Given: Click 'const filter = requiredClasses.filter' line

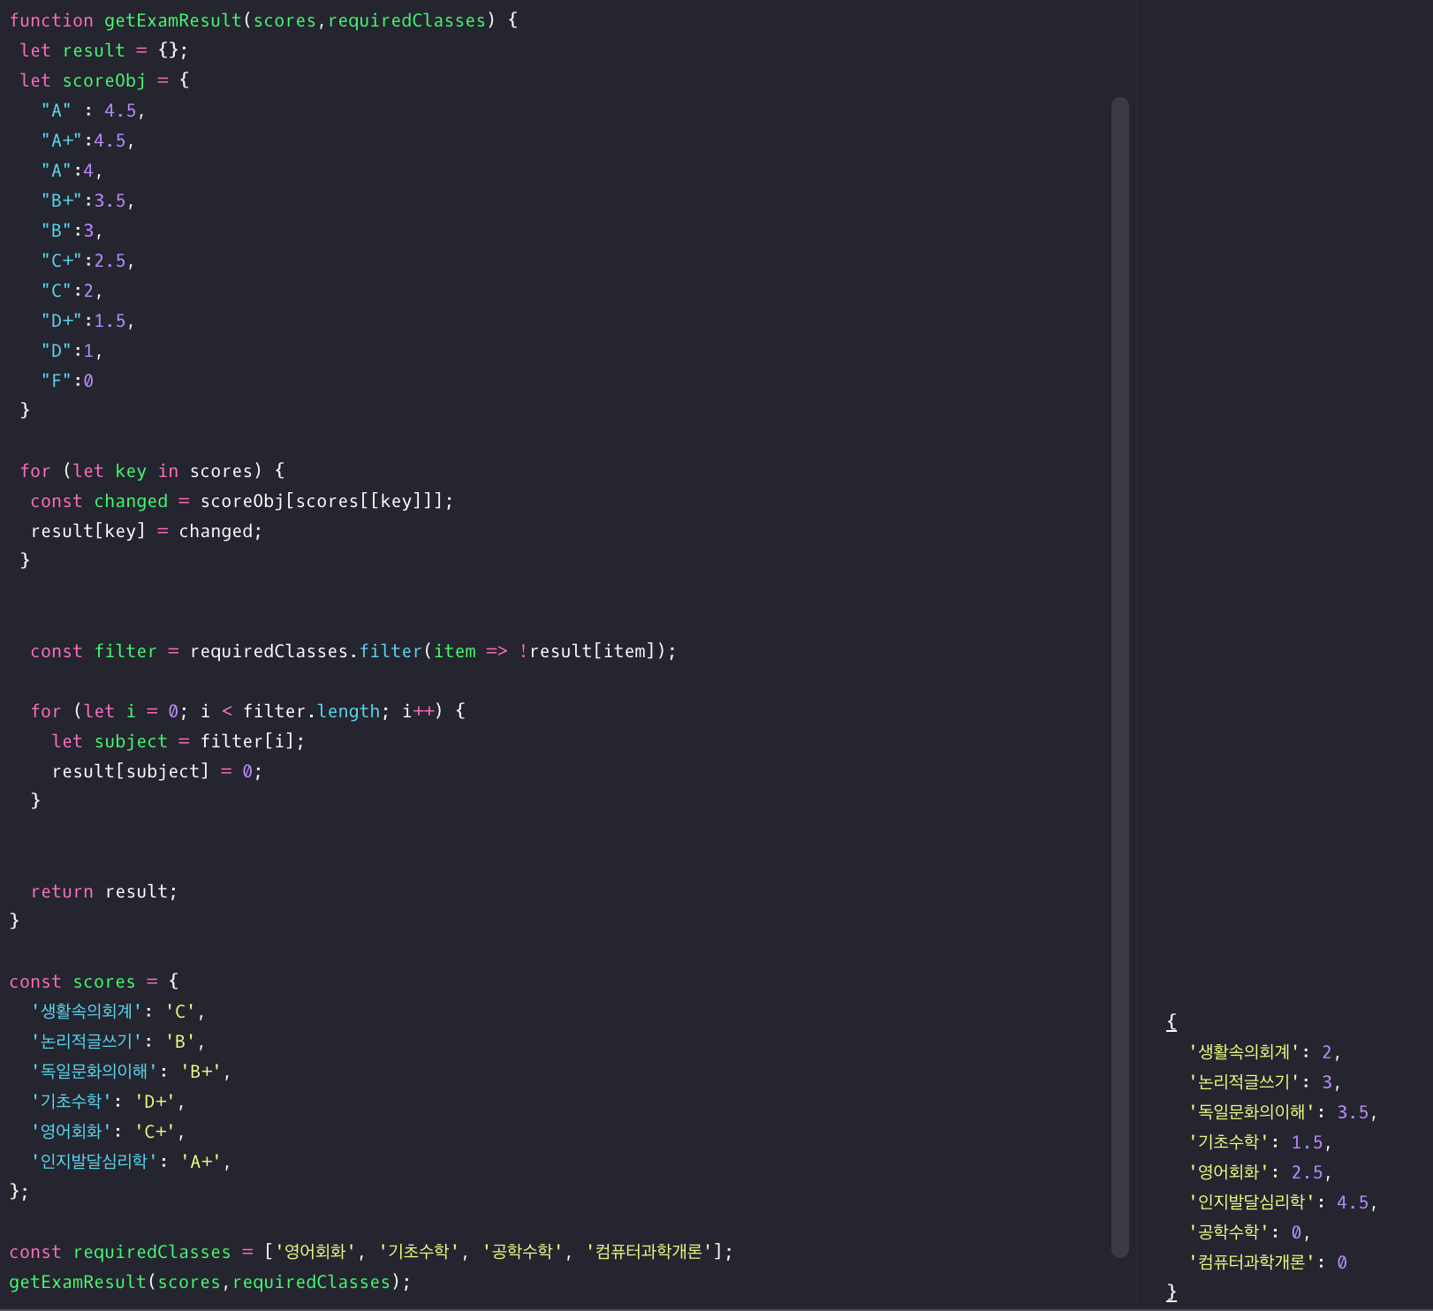Looking at the screenshot, I should click(353, 651).
